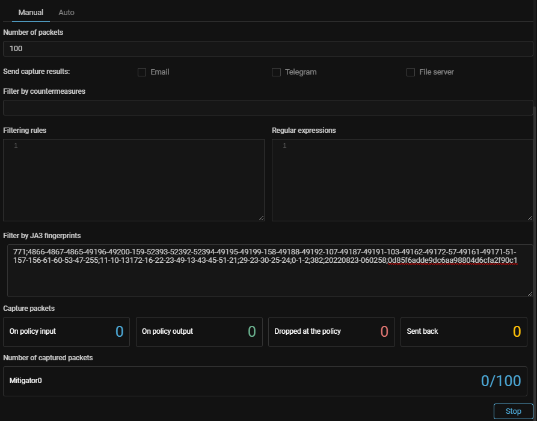
Task: Select the Sent back counter
Action: 464,331
